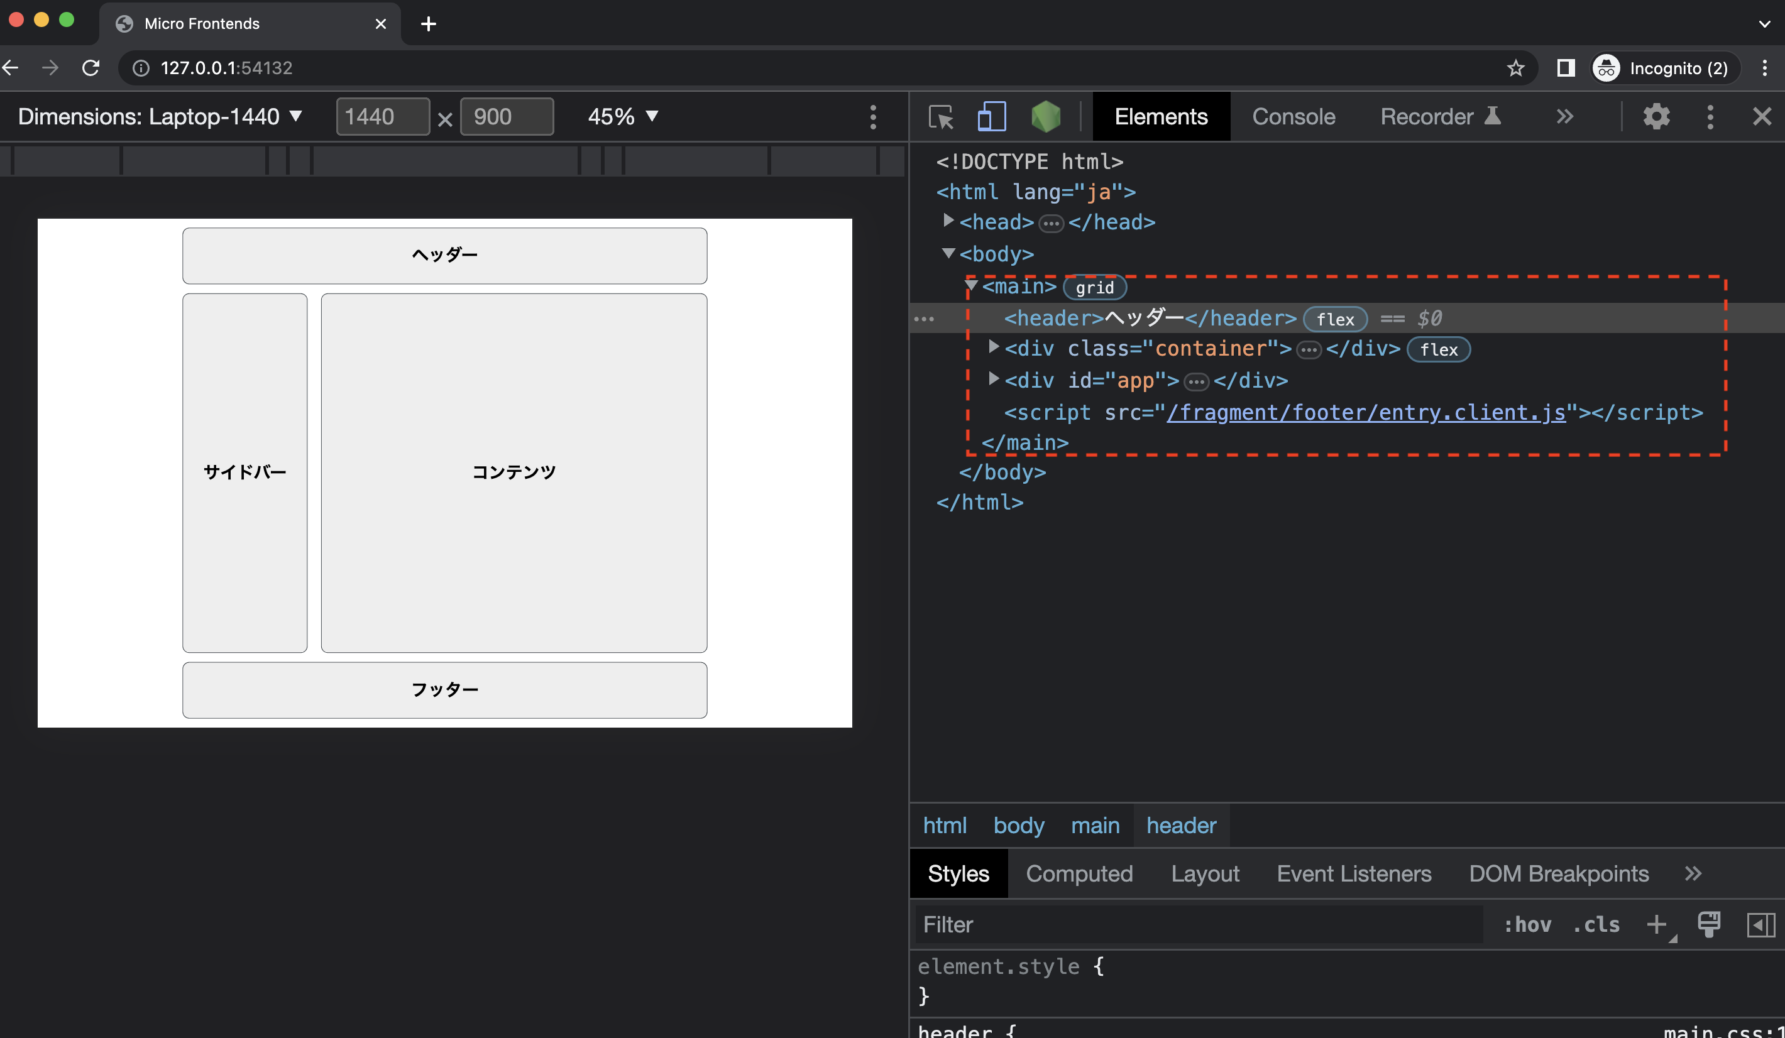Click the inspect element picker icon
This screenshot has width=1785, height=1038.
coord(941,117)
